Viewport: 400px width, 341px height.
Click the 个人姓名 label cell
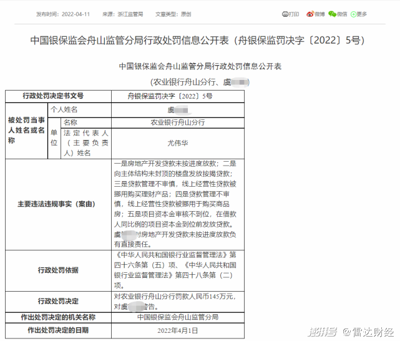coord(79,110)
